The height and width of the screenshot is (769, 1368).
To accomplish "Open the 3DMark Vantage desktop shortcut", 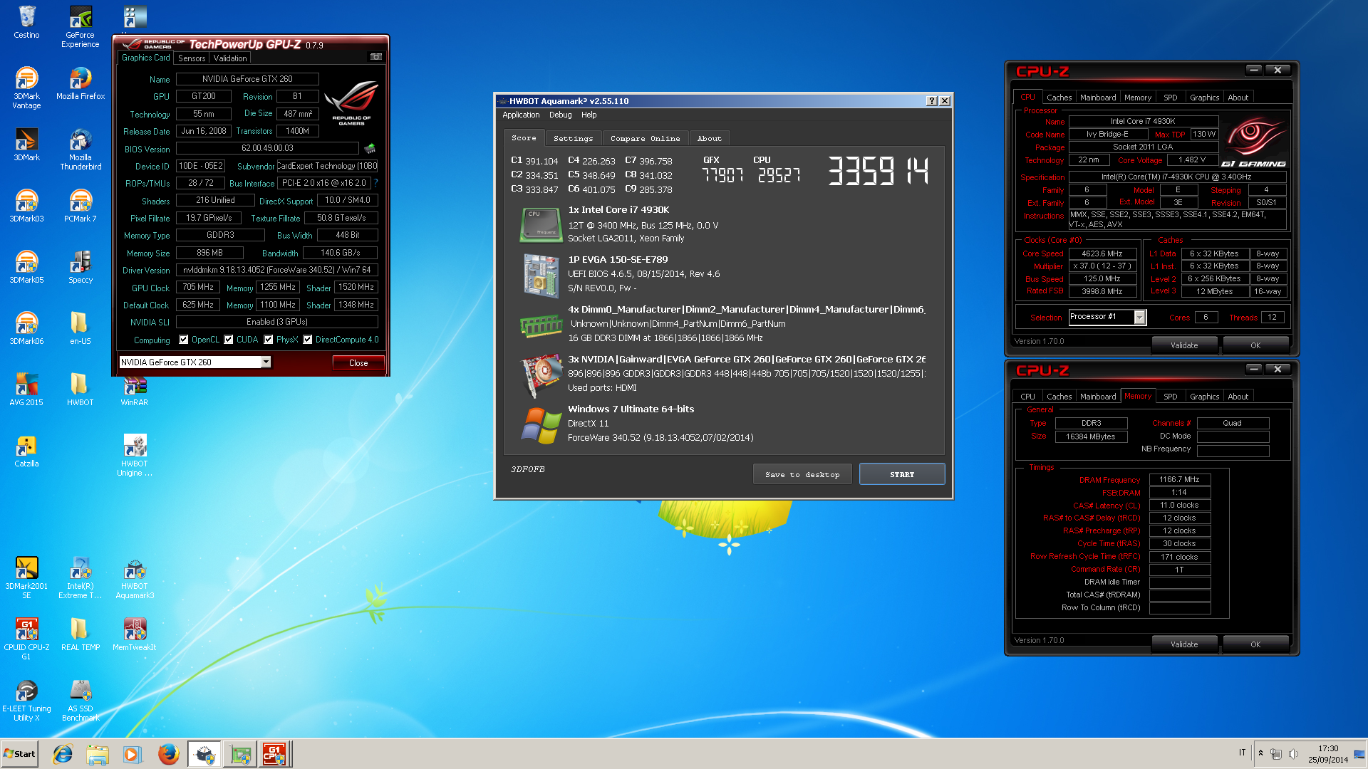I will (26, 87).
